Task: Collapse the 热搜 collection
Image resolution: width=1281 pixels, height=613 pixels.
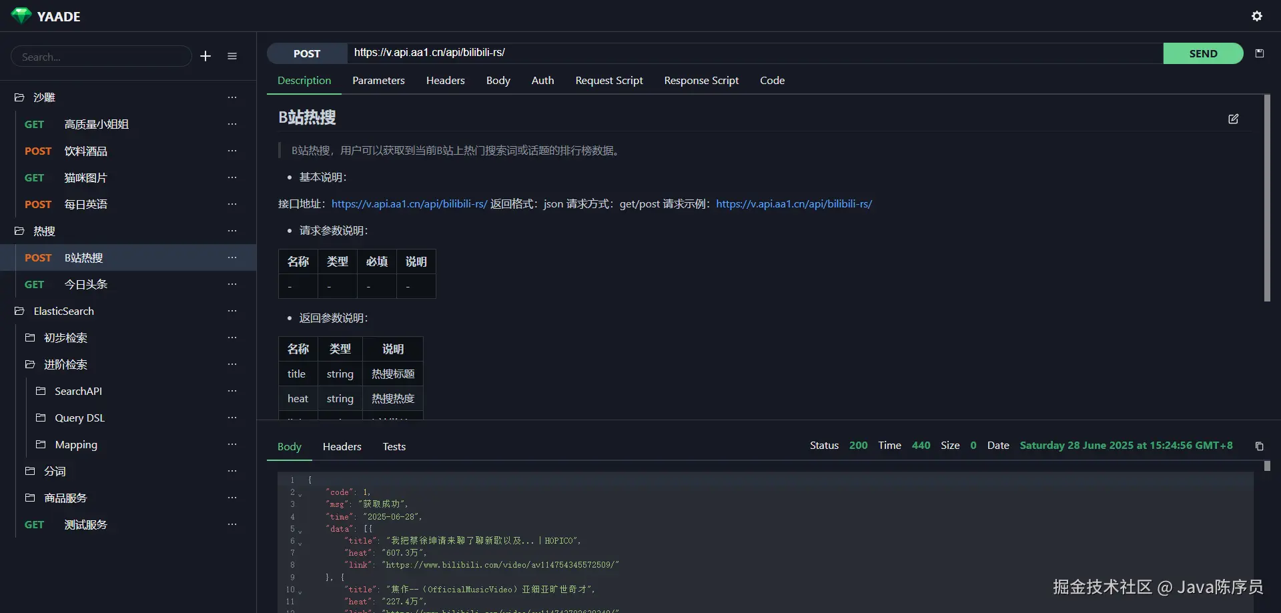Action: 19,231
